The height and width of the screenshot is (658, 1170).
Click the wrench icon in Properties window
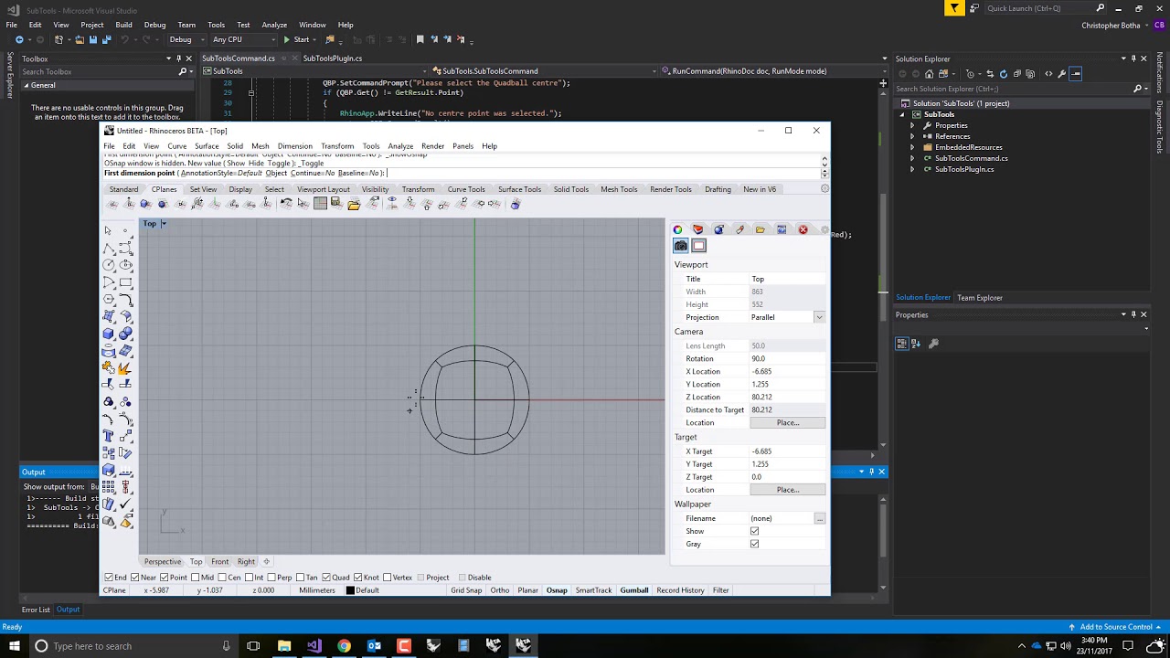pyautogui.click(x=933, y=344)
